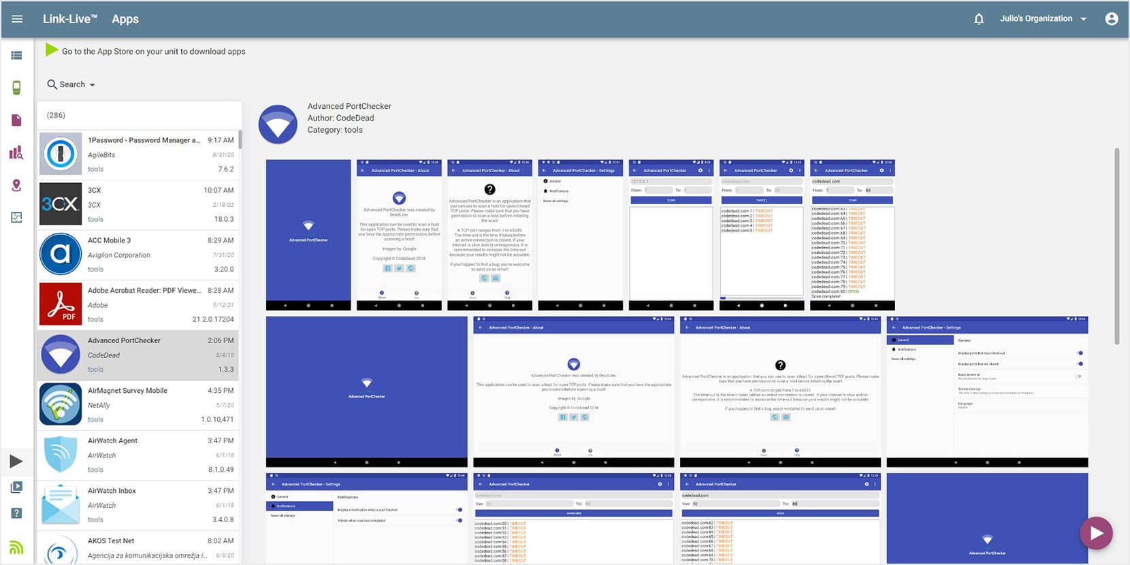This screenshot has width=1130, height=565.
Task: Open the Search dropdown filter
Action: pos(71,84)
